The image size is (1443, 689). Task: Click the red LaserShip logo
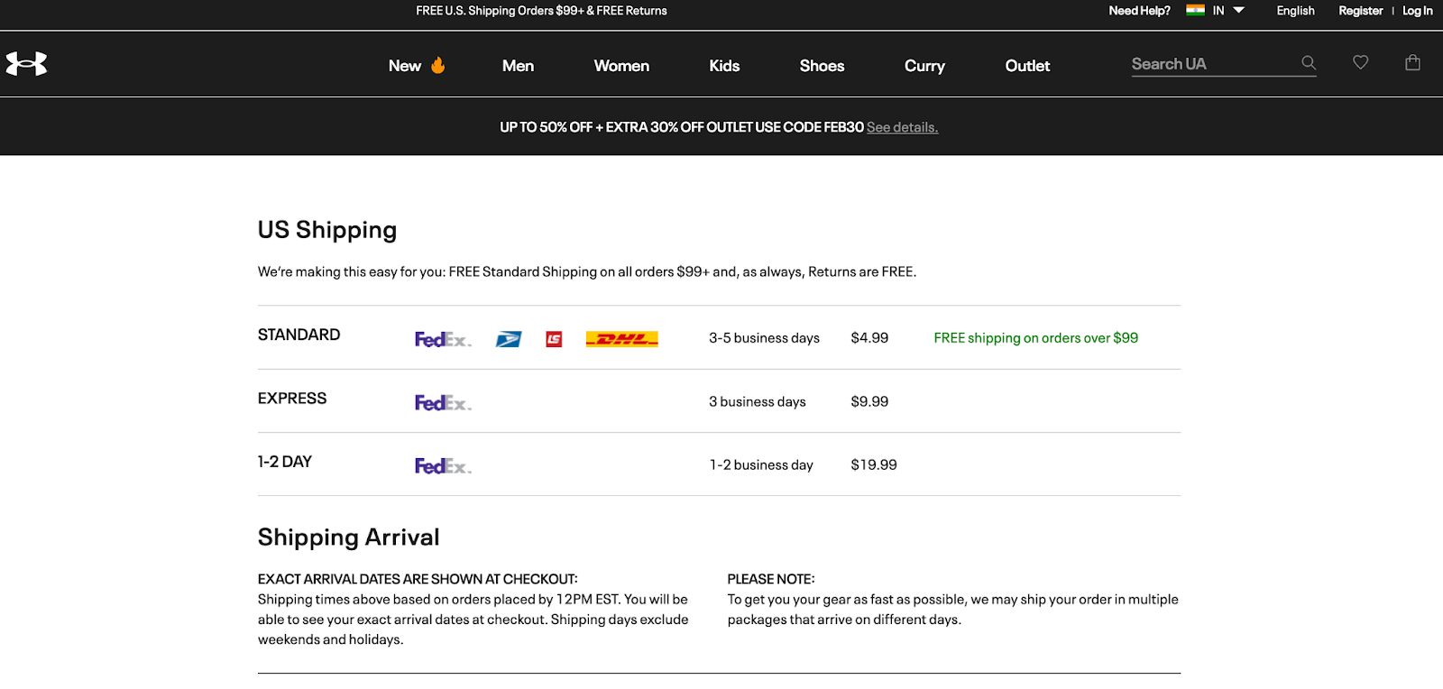tap(554, 339)
